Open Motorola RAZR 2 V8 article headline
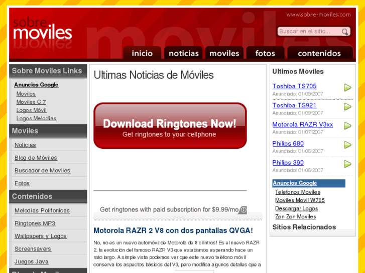 point(173,230)
